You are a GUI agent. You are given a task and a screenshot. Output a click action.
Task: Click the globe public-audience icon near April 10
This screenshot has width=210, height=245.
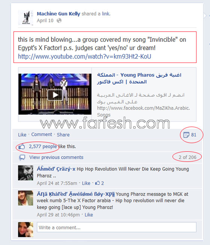click(x=59, y=21)
